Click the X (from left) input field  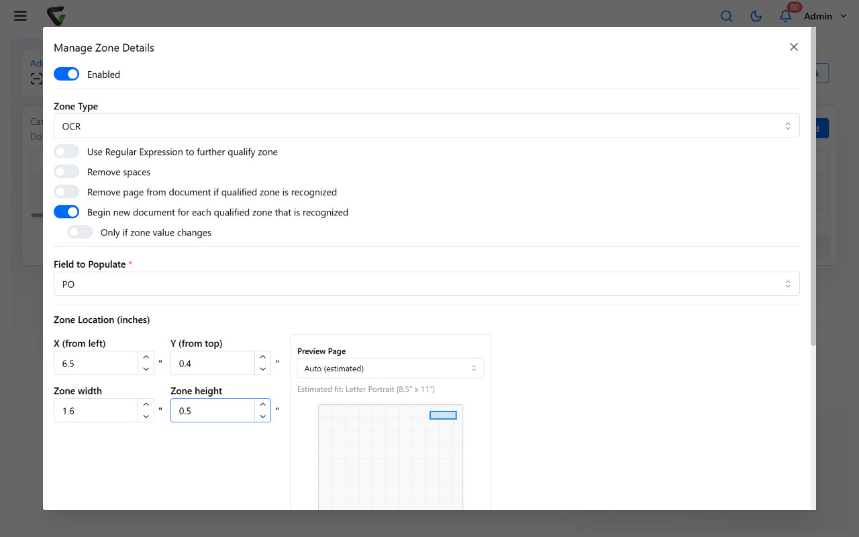coord(96,363)
